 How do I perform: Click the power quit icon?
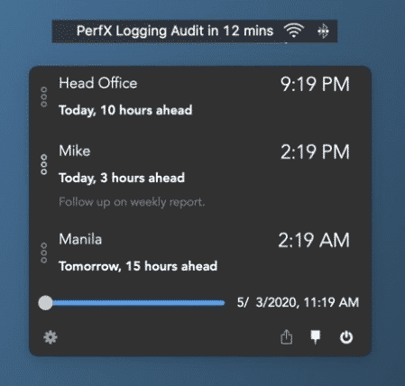(x=346, y=337)
